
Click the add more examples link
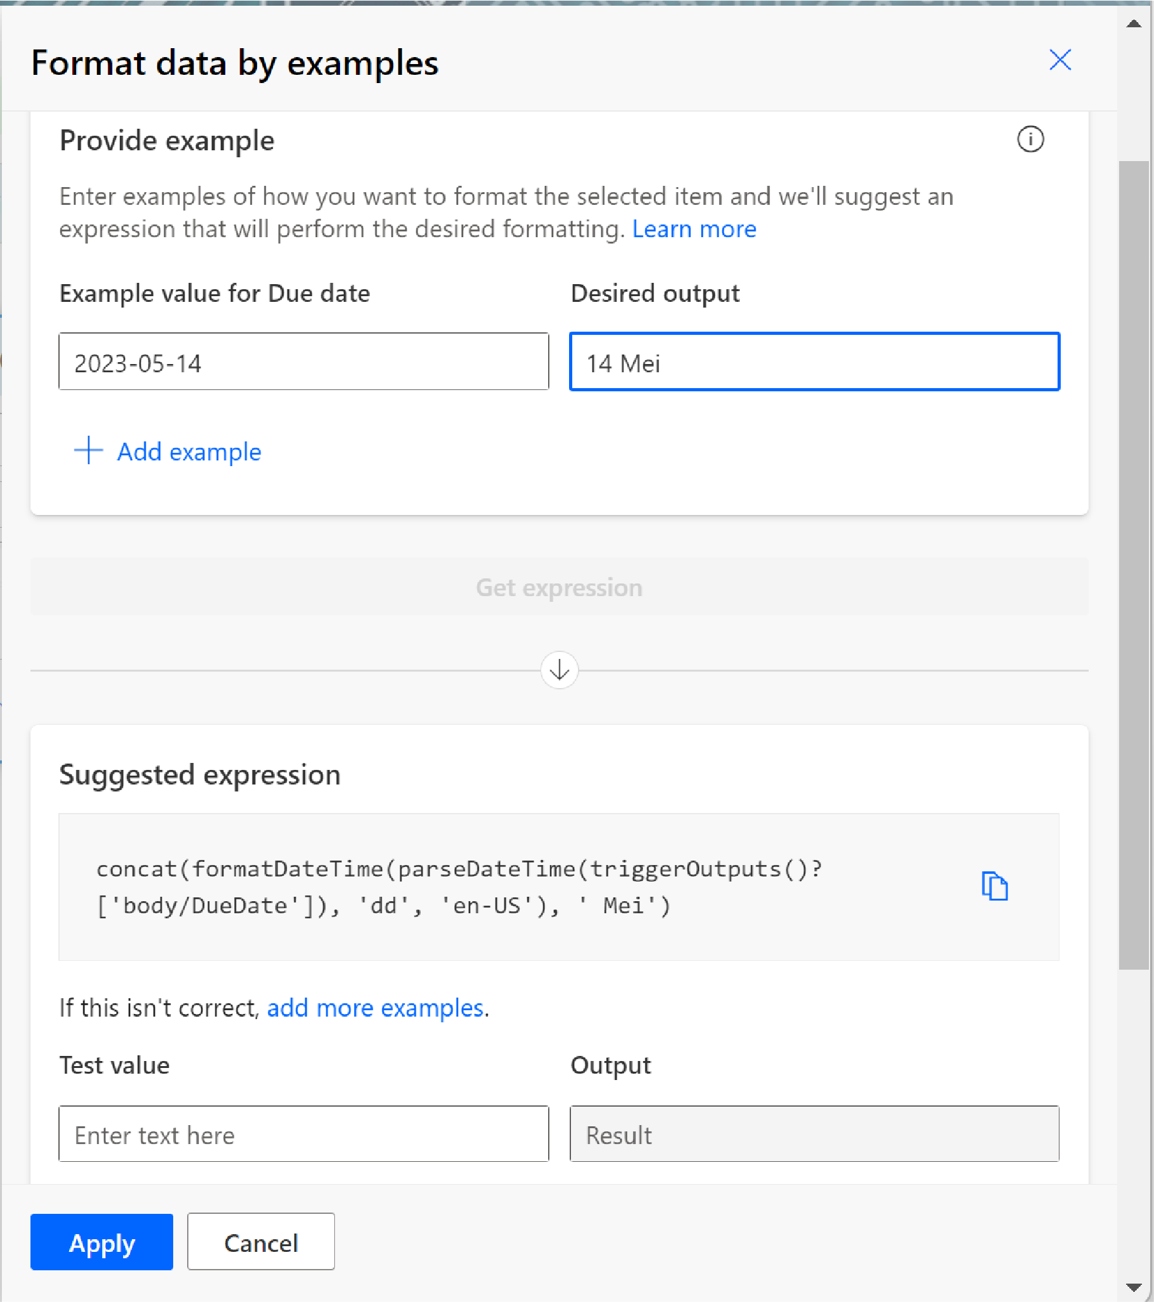(375, 1008)
